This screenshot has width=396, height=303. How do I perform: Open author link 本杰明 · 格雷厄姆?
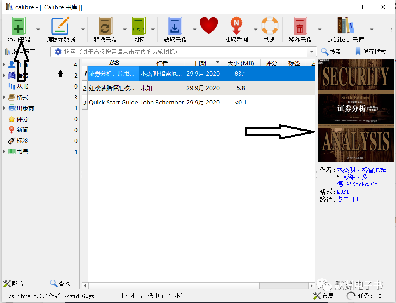tap(361, 170)
